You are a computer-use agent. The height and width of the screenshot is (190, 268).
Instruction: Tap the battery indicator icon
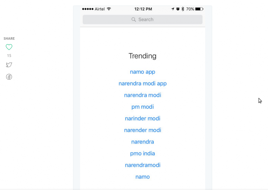coord(199,9)
